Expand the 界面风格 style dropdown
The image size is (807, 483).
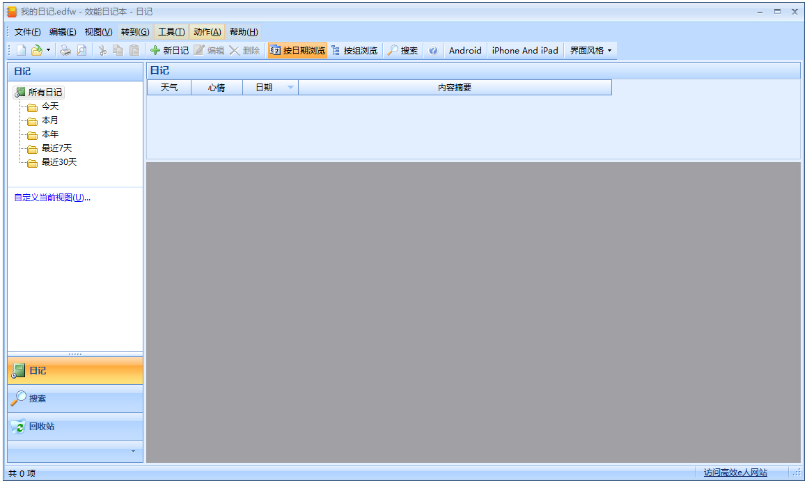(590, 50)
